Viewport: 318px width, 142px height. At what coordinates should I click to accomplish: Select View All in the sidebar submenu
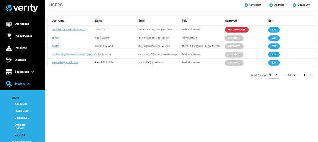click(x=20, y=135)
